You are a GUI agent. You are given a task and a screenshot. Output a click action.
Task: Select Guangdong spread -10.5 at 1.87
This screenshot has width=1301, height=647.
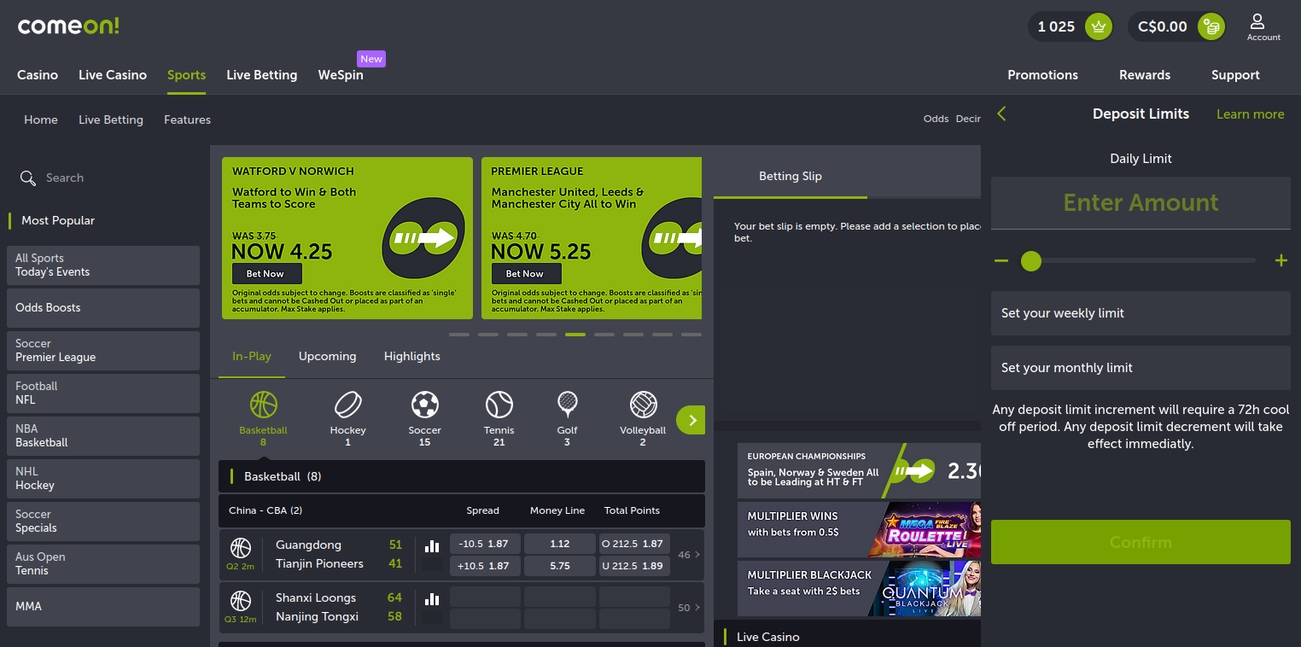483,544
